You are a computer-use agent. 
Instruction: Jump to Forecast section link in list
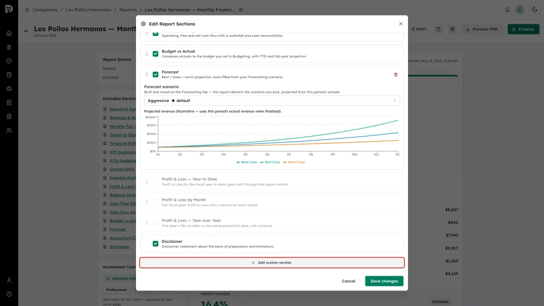(x=118, y=229)
